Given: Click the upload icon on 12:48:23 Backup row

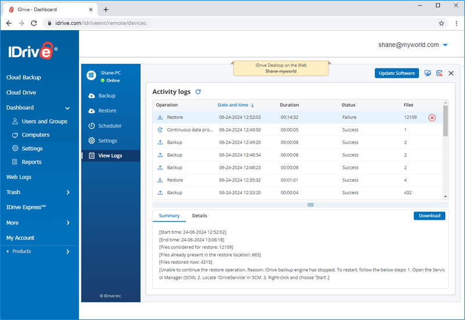Looking at the screenshot, I should click(160, 168).
